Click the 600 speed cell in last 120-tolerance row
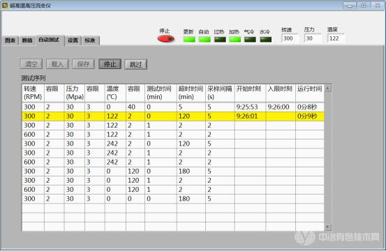The height and width of the screenshot is (251, 386). [x=34, y=190]
